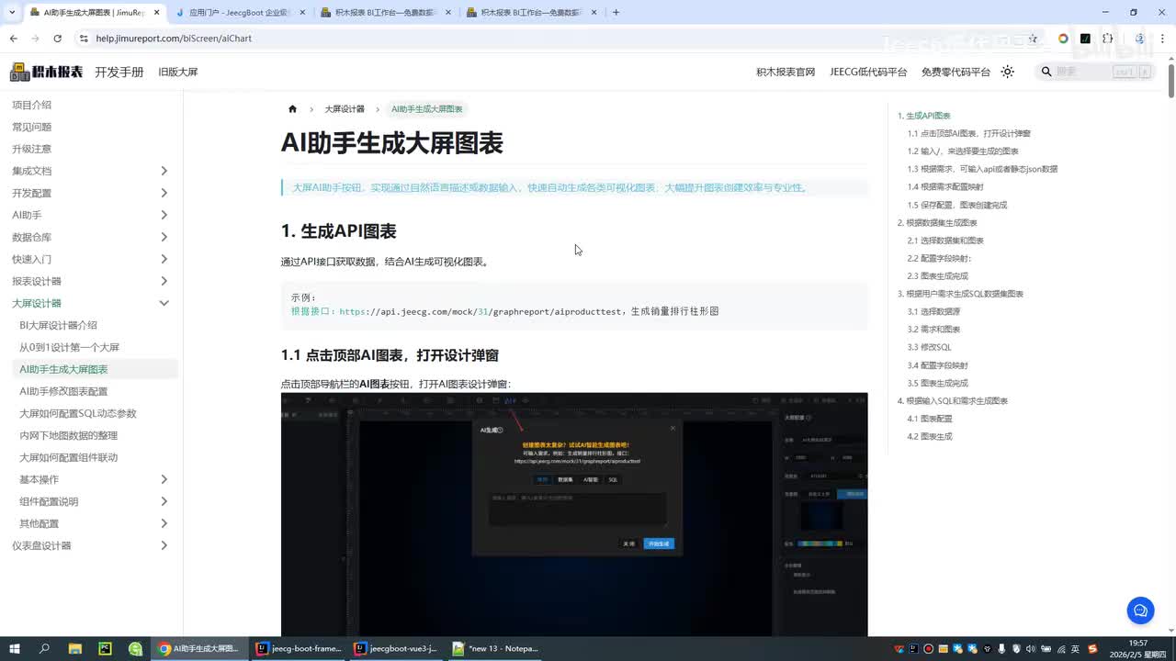Expand the 基本操作 sidebar item
Image resolution: width=1176 pixels, height=661 pixels.
point(164,479)
